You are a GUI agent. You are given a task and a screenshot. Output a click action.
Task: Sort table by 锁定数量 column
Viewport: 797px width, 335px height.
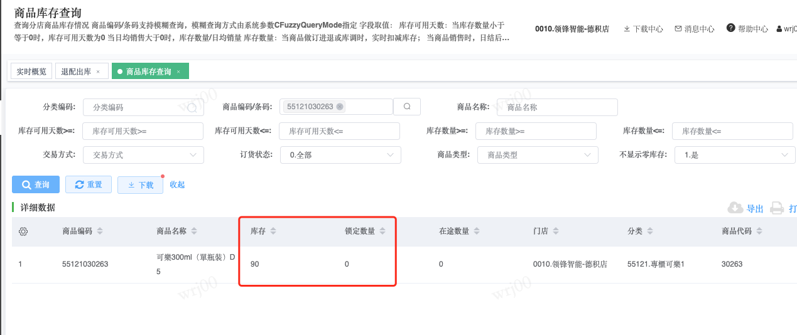[382, 231]
